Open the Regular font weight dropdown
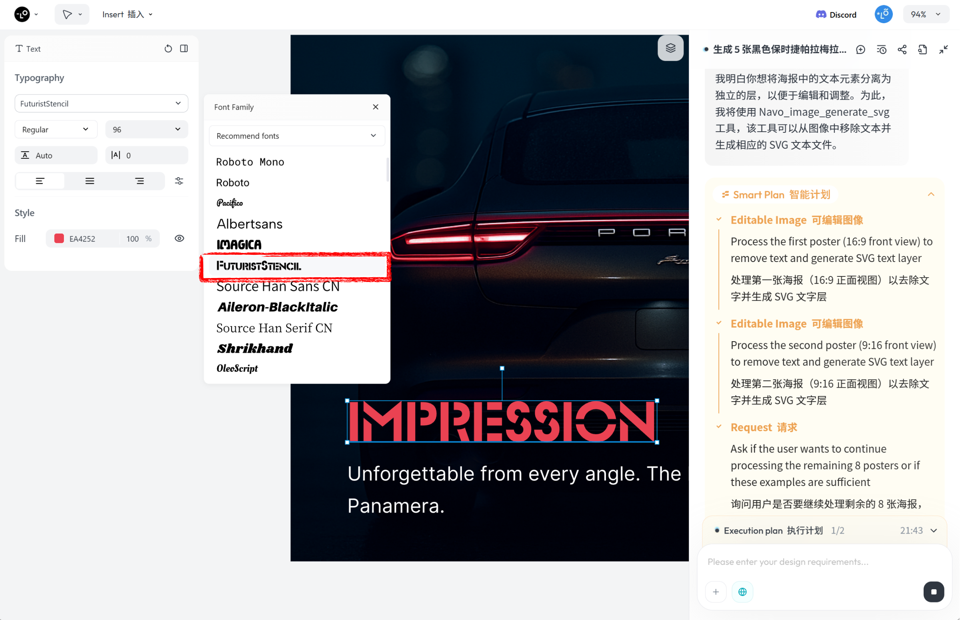Screen dimensions: 960x620 pos(56,129)
